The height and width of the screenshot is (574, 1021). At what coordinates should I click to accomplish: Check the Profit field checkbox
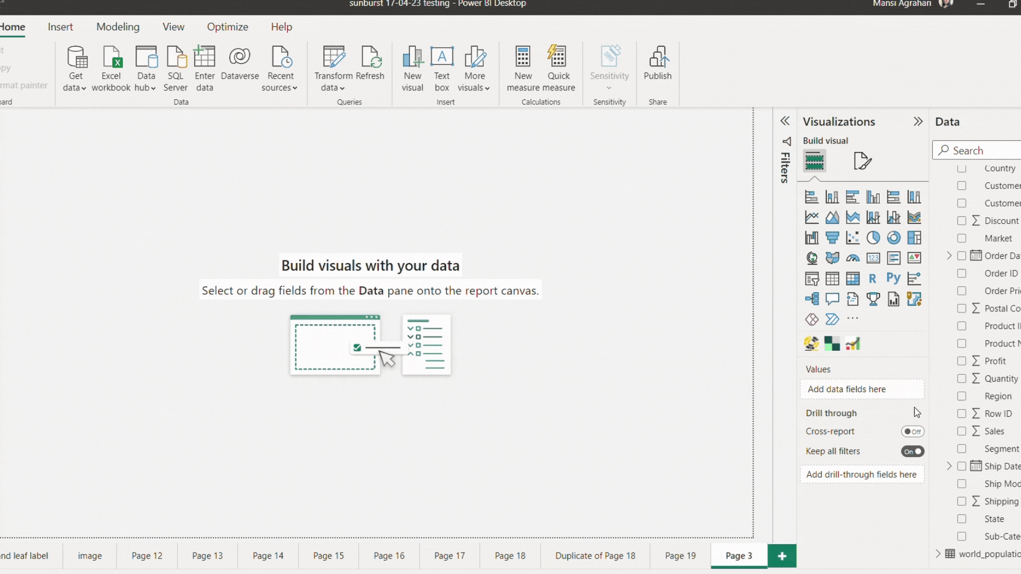[961, 361]
